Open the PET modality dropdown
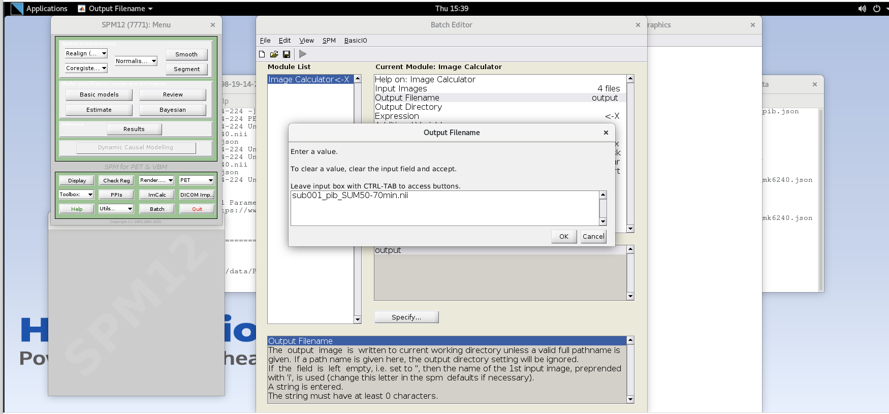This screenshot has width=889, height=414. 197,180
